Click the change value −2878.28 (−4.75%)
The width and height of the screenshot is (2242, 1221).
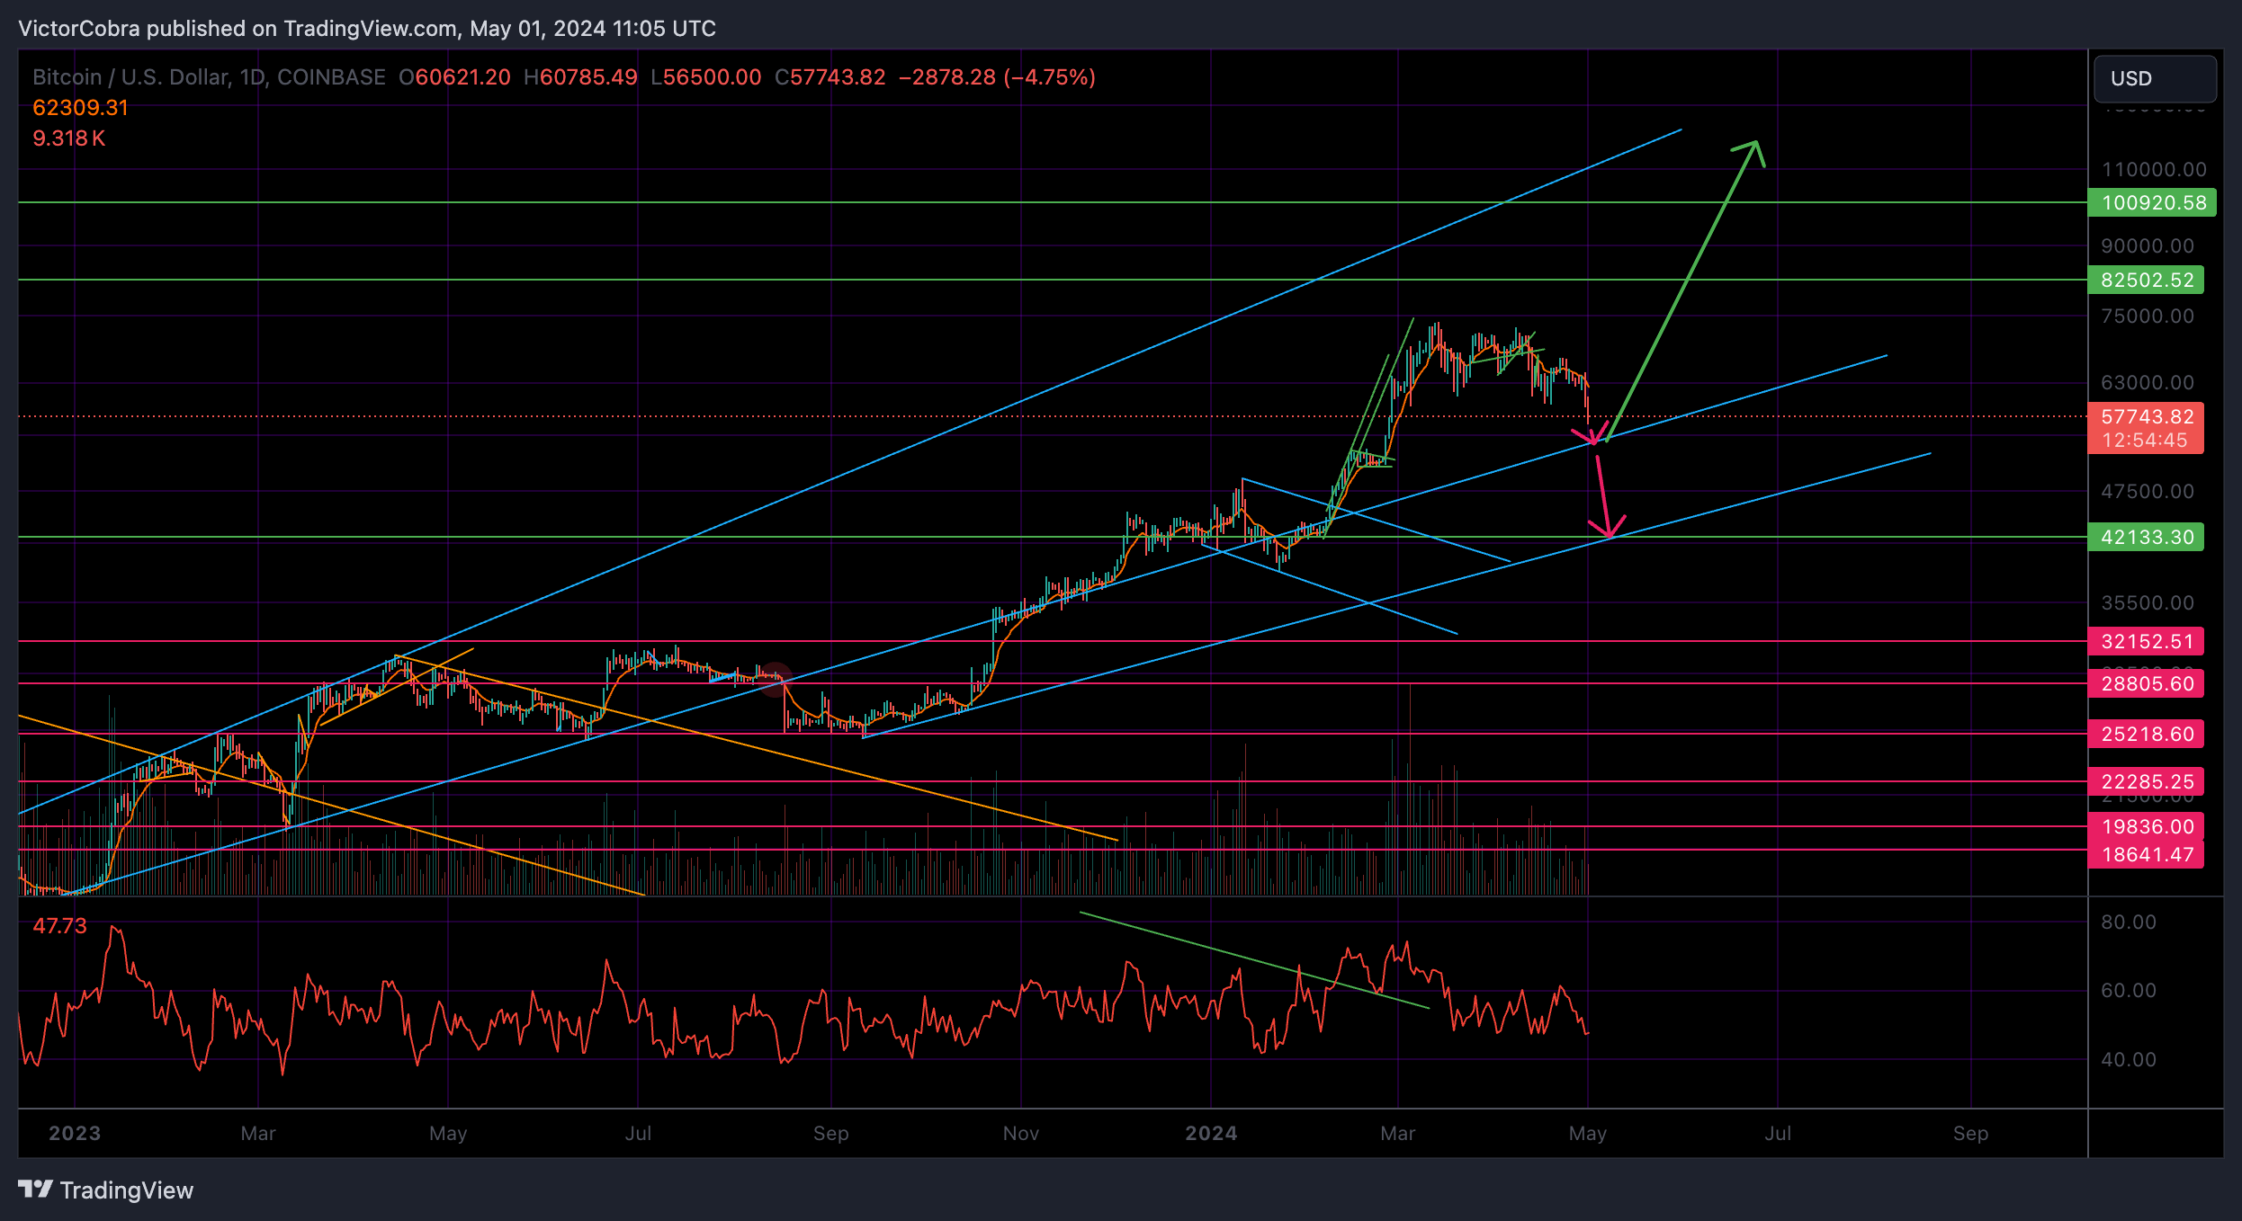click(x=998, y=77)
